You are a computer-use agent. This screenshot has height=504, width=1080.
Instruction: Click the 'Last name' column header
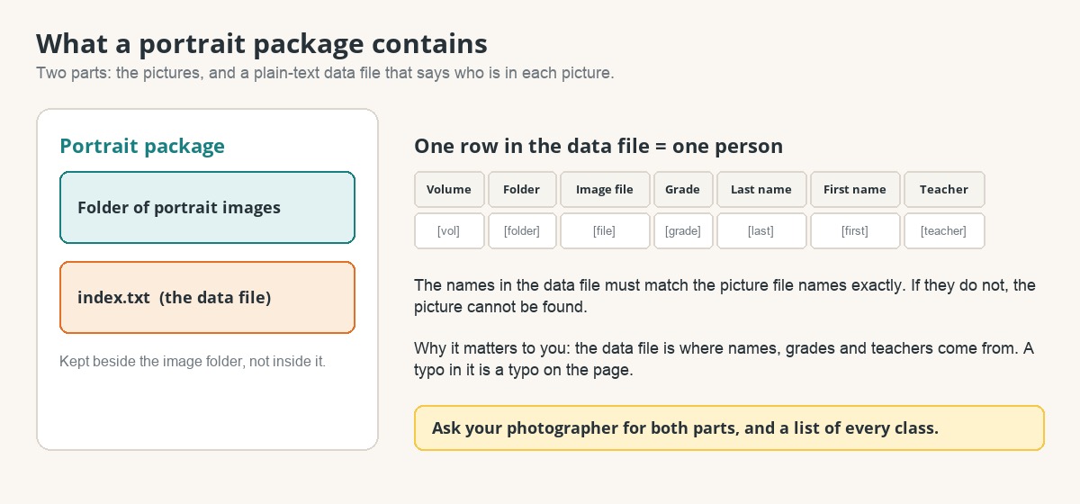point(761,190)
